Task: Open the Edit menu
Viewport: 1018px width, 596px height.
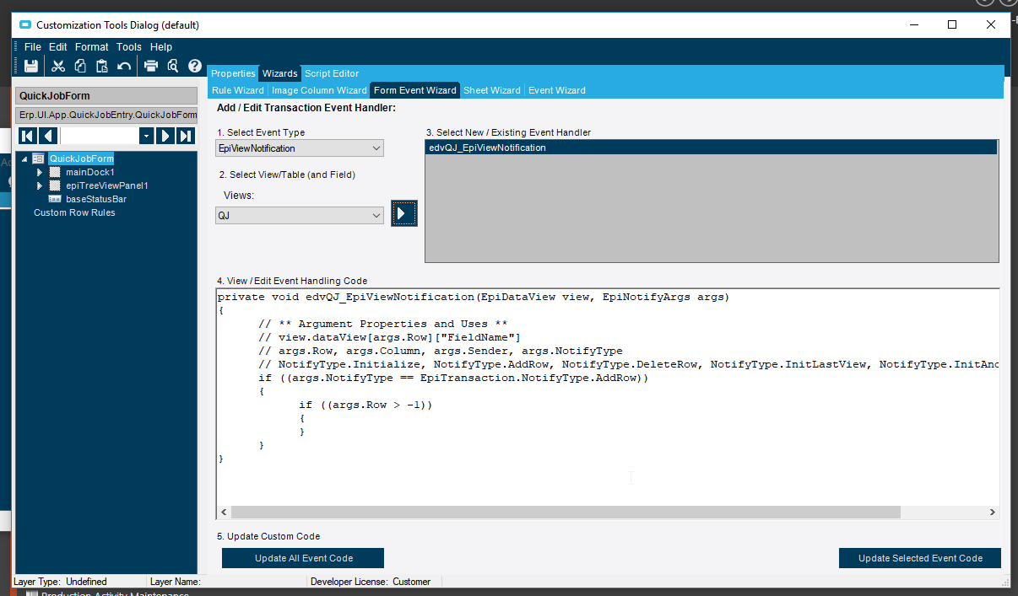Action: [x=57, y=47]
